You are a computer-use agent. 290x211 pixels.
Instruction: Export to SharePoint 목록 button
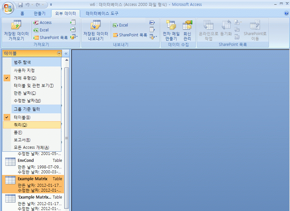[130, 35]
